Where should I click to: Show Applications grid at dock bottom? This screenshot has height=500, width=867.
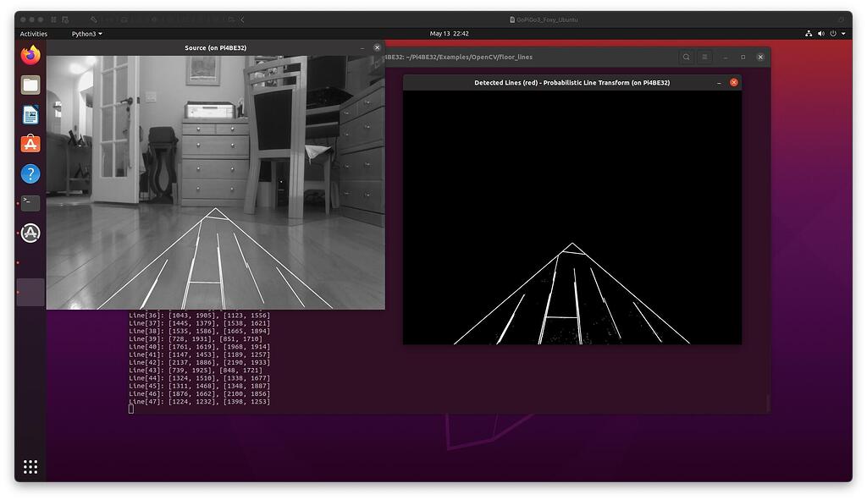pos(30,467)
